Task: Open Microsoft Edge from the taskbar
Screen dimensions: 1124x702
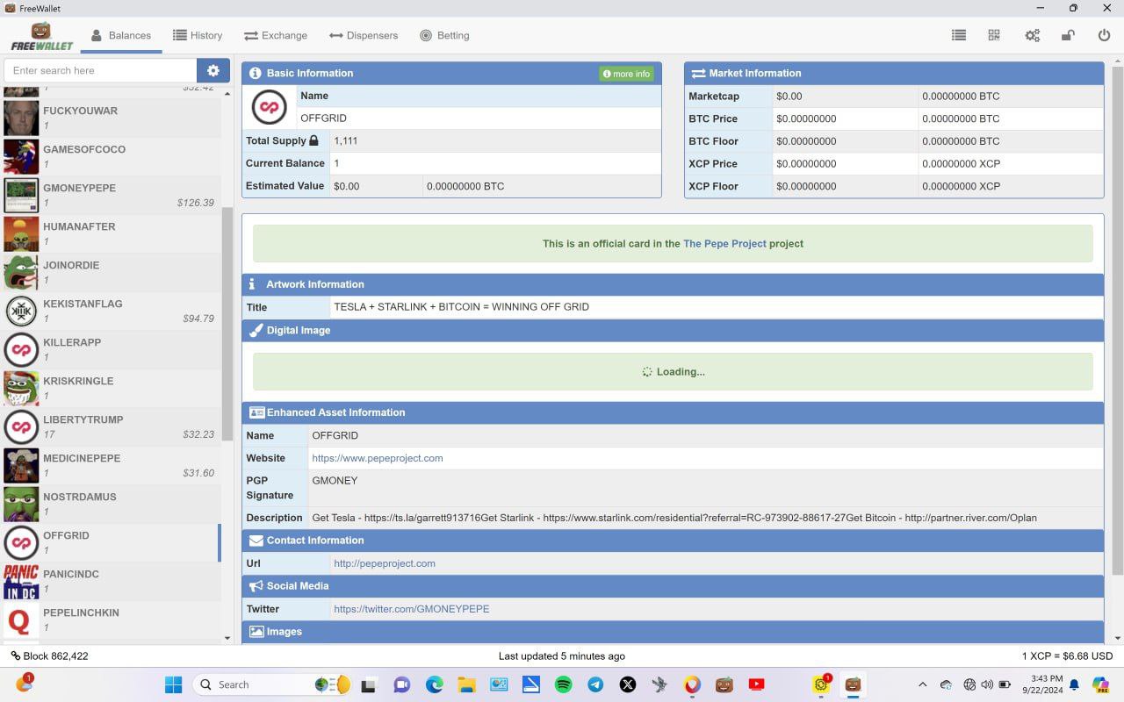Action: pyautogui.click(x=435, y=684)
